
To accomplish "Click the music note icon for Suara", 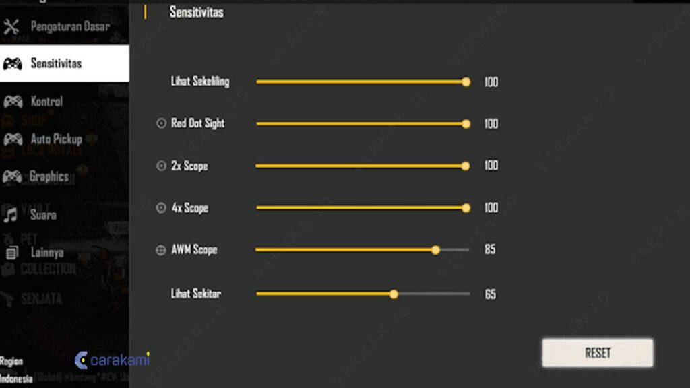I will click(x=11, y=216).
